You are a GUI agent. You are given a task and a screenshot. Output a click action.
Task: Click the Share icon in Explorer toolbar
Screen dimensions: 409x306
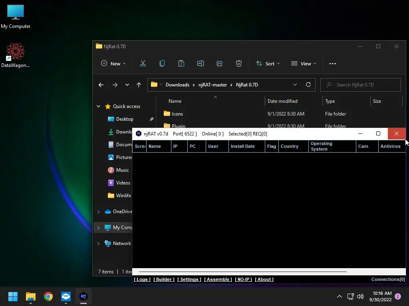220,63
